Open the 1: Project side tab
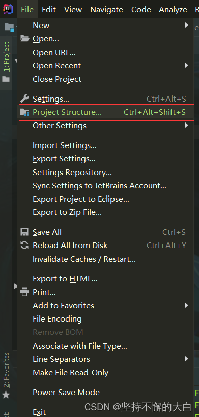 point(6,57)
